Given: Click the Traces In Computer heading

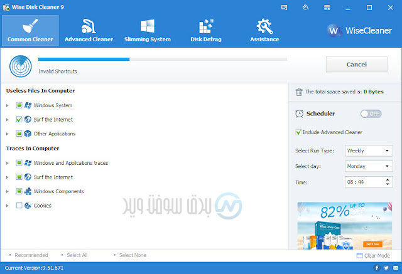Looking at the screenshot, I should click(33, 149).
